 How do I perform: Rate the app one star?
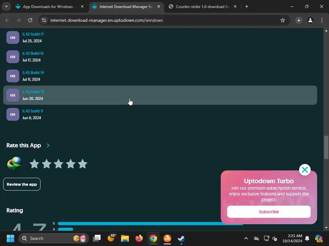click(x=34, y=164)
